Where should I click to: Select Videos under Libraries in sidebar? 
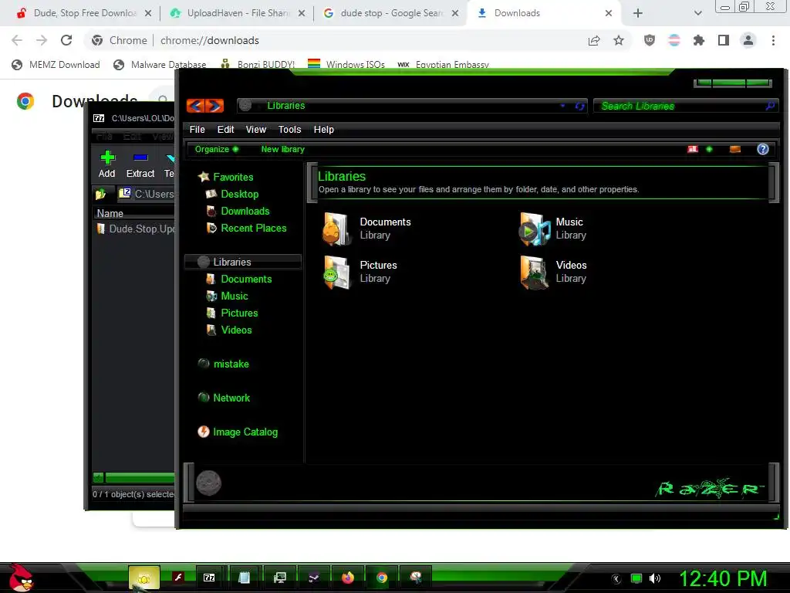click(x=236, y=330)
